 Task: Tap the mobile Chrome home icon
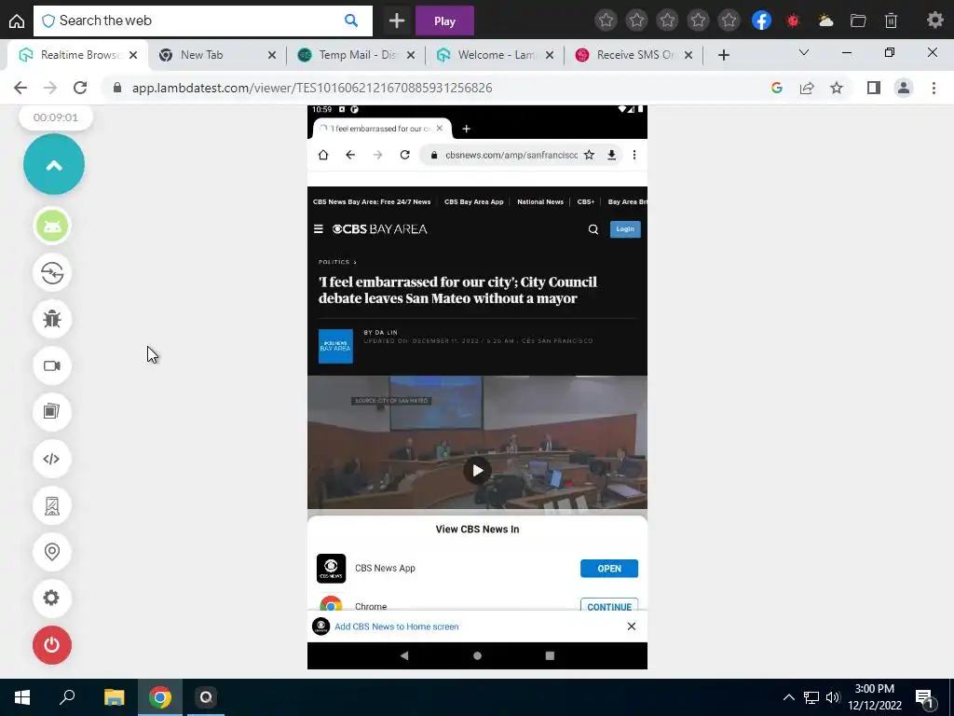[x=323, y=155]
